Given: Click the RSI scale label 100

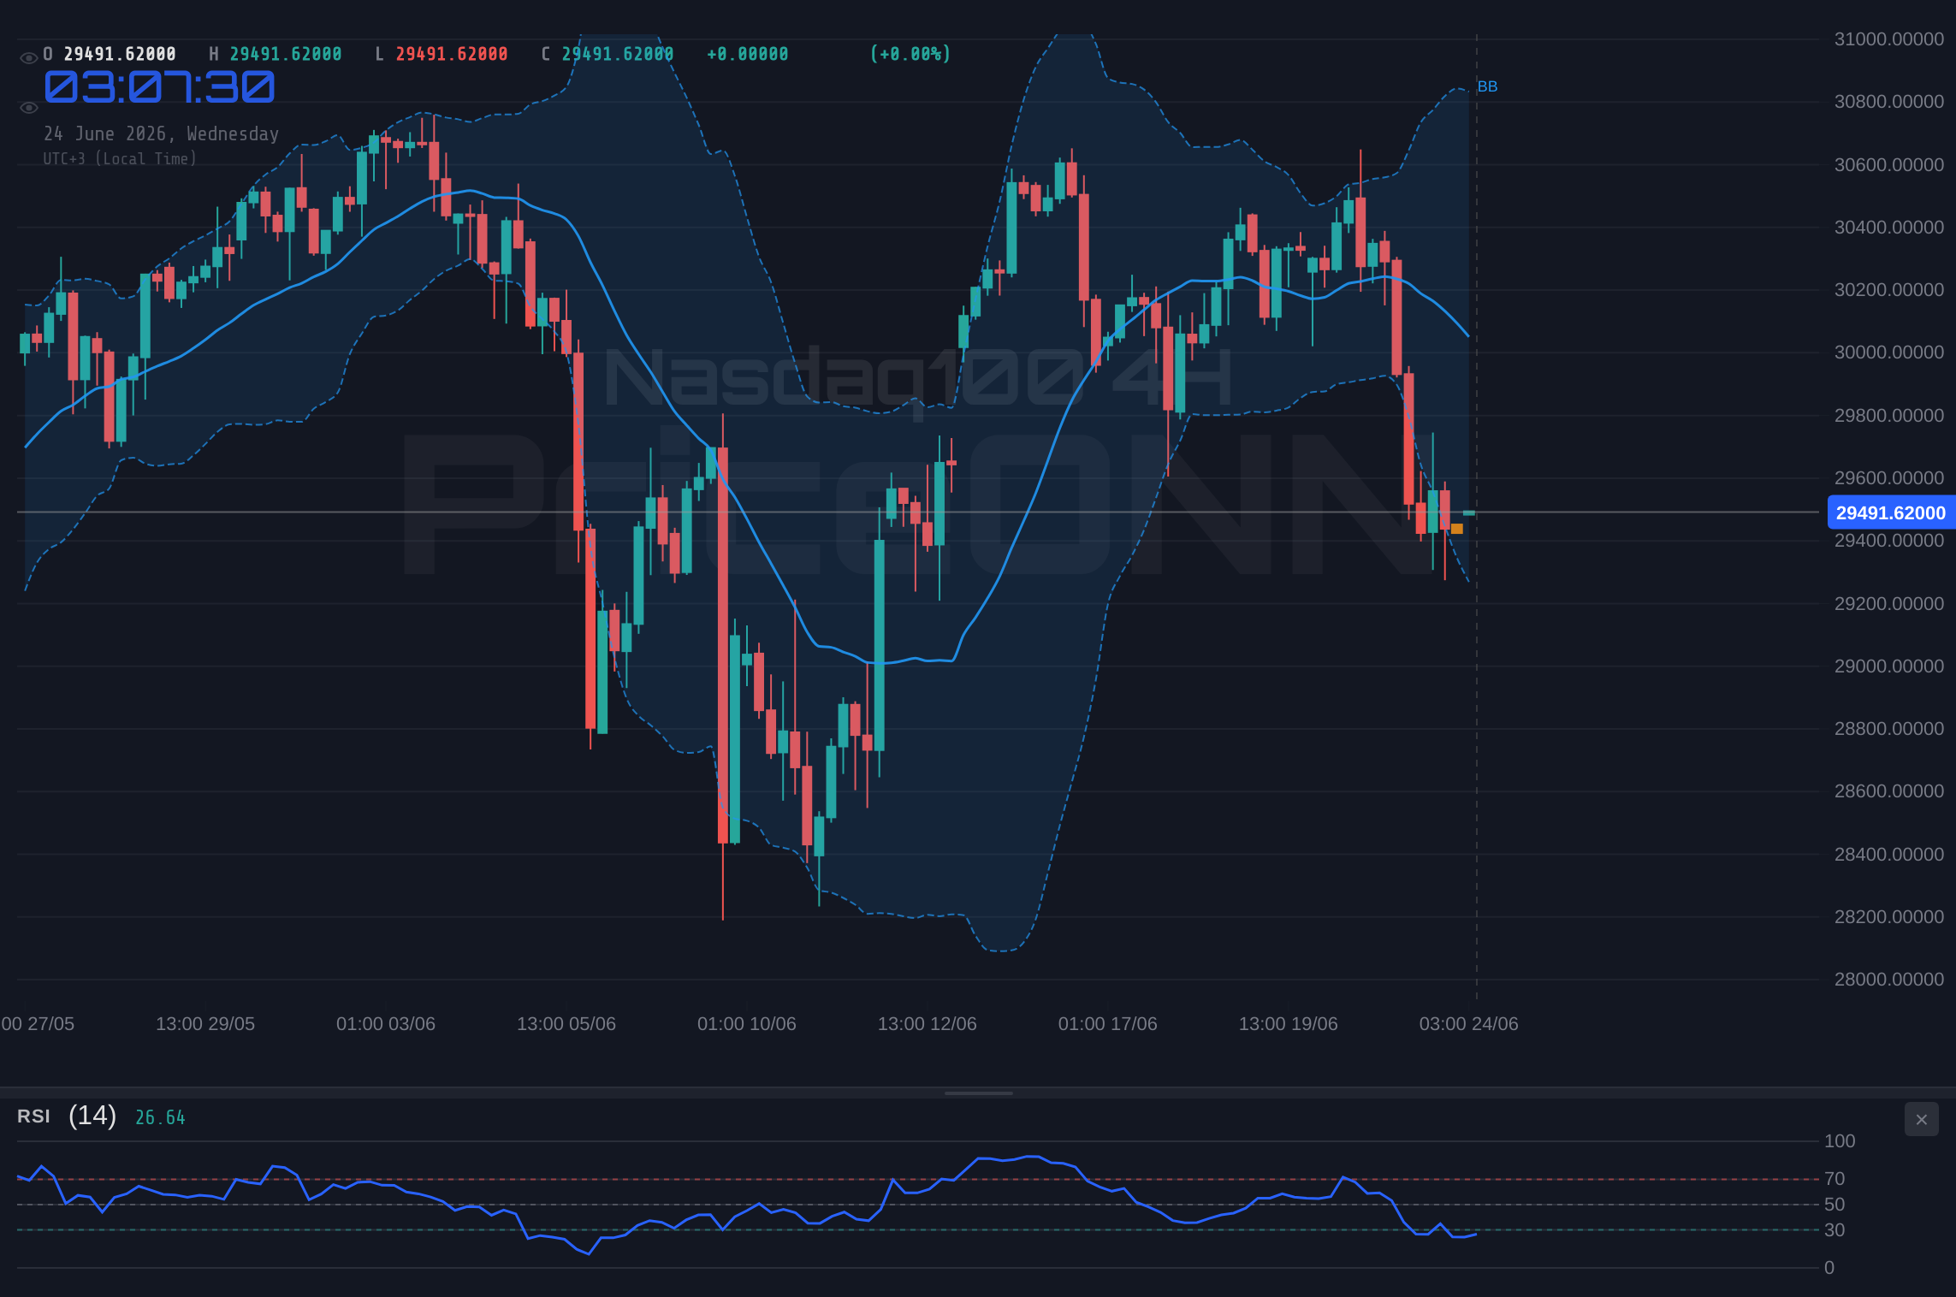Looking at the screenshot, I should point(1840,1141).
